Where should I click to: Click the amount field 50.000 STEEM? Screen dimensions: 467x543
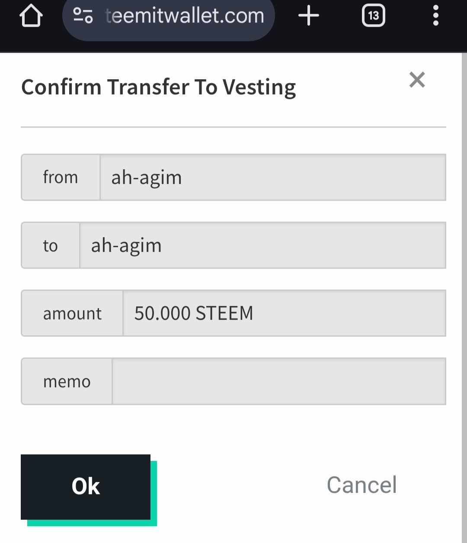(x=285, y=313)
